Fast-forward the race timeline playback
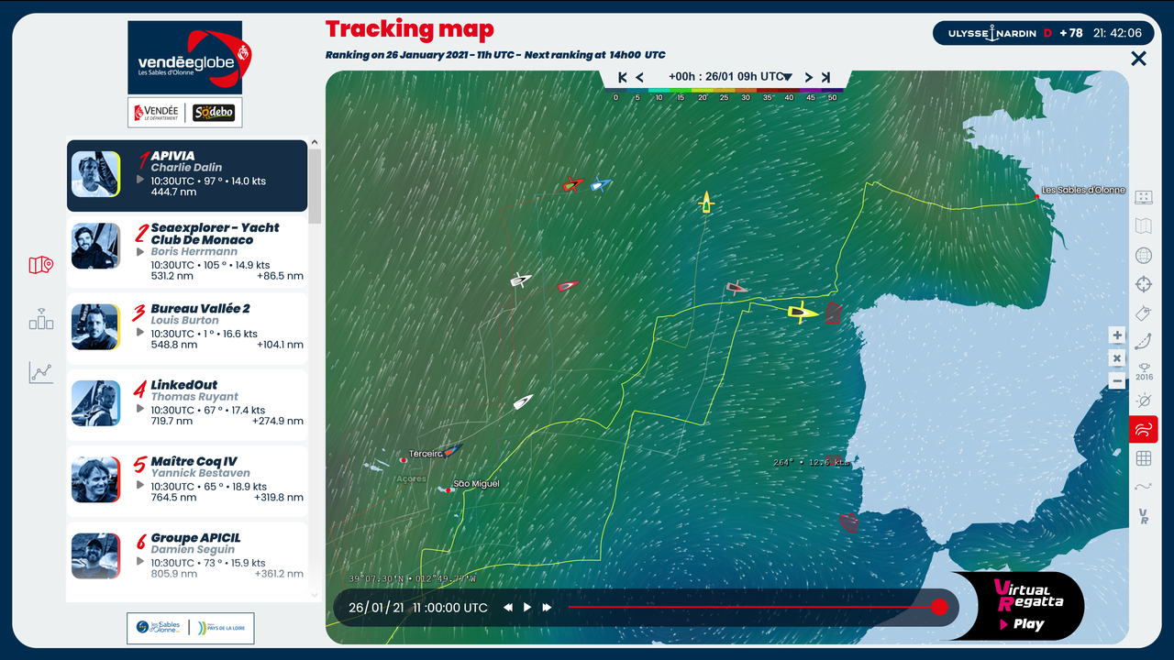The image size is (1174, 660). click(x=548, y=608)
